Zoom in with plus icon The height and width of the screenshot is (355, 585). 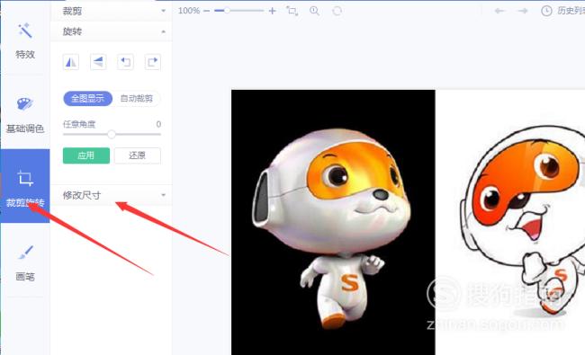273,11
